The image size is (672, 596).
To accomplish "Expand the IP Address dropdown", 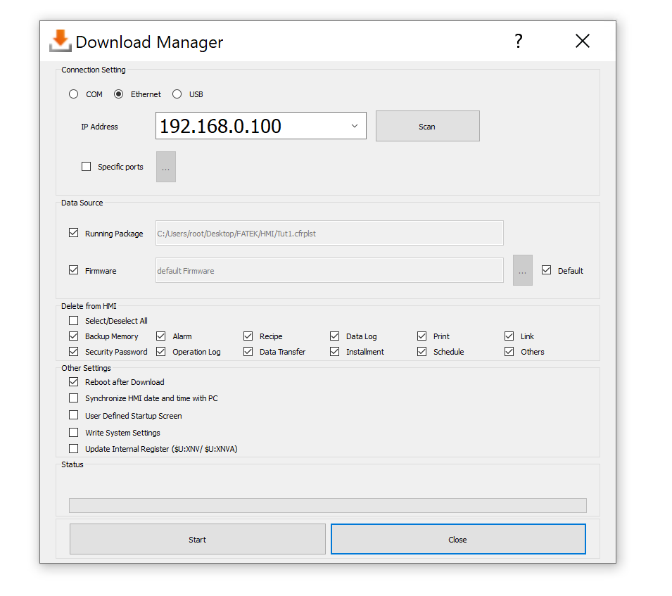I will point(354,127).
